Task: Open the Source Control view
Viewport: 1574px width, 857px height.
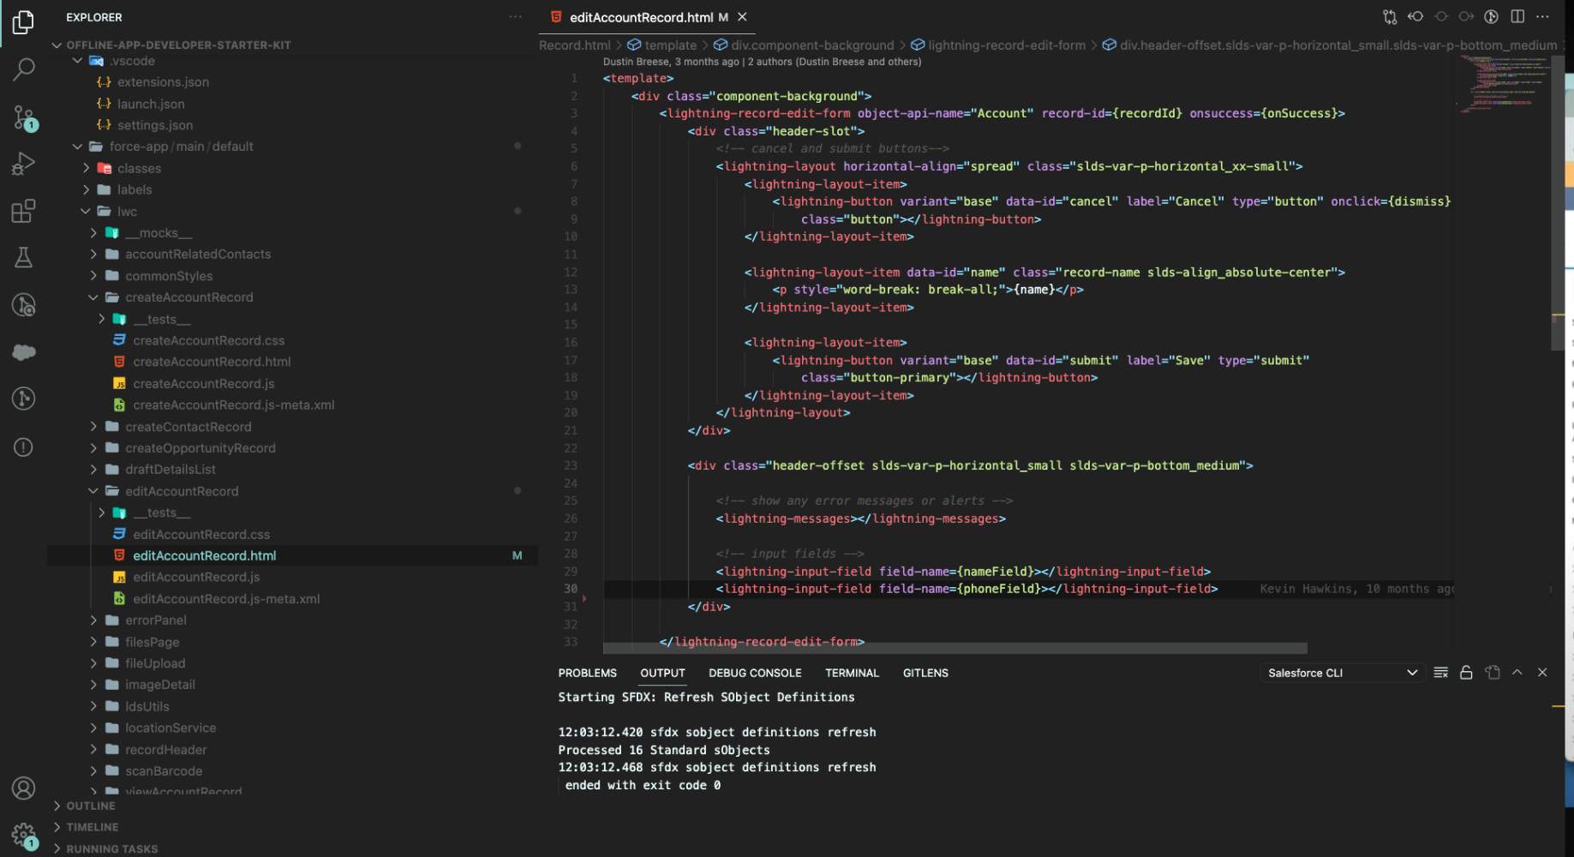Action: click(23, 117)
